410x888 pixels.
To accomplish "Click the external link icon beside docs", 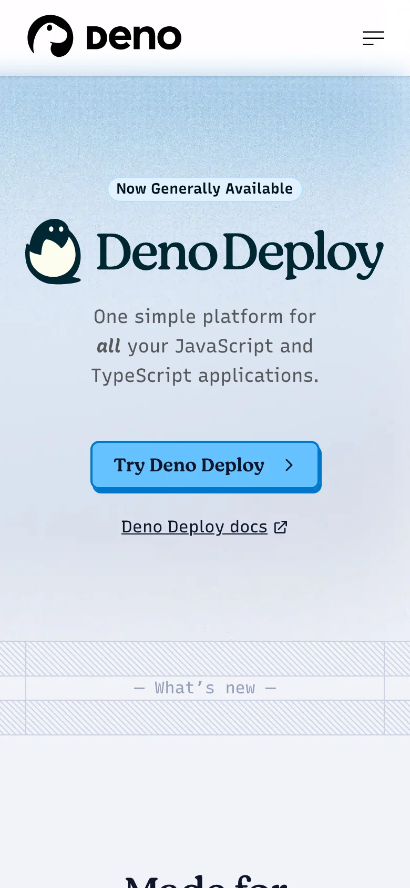I will 281,527.
